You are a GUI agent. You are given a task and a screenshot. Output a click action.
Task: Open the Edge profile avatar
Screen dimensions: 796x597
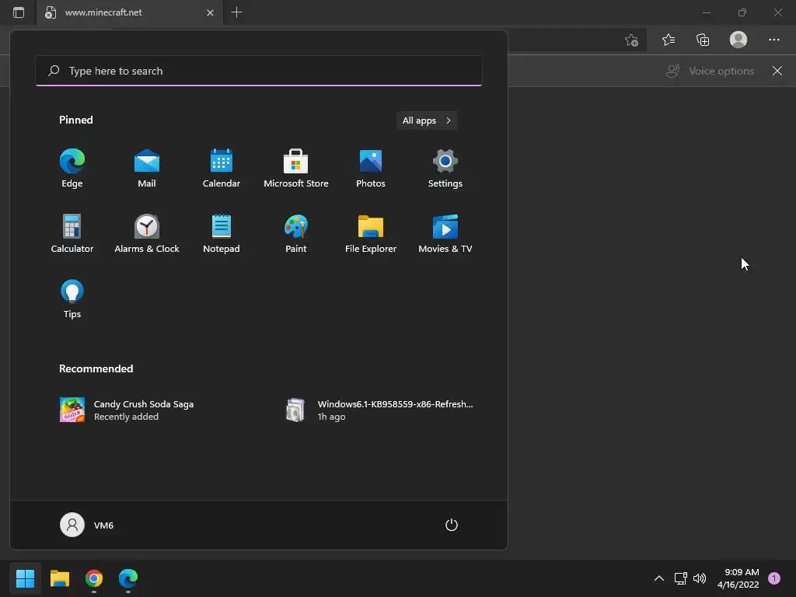point(738,40)
